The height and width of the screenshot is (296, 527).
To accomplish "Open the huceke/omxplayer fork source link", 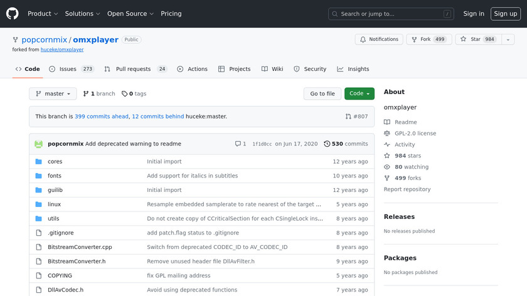I will click(62, 50).
